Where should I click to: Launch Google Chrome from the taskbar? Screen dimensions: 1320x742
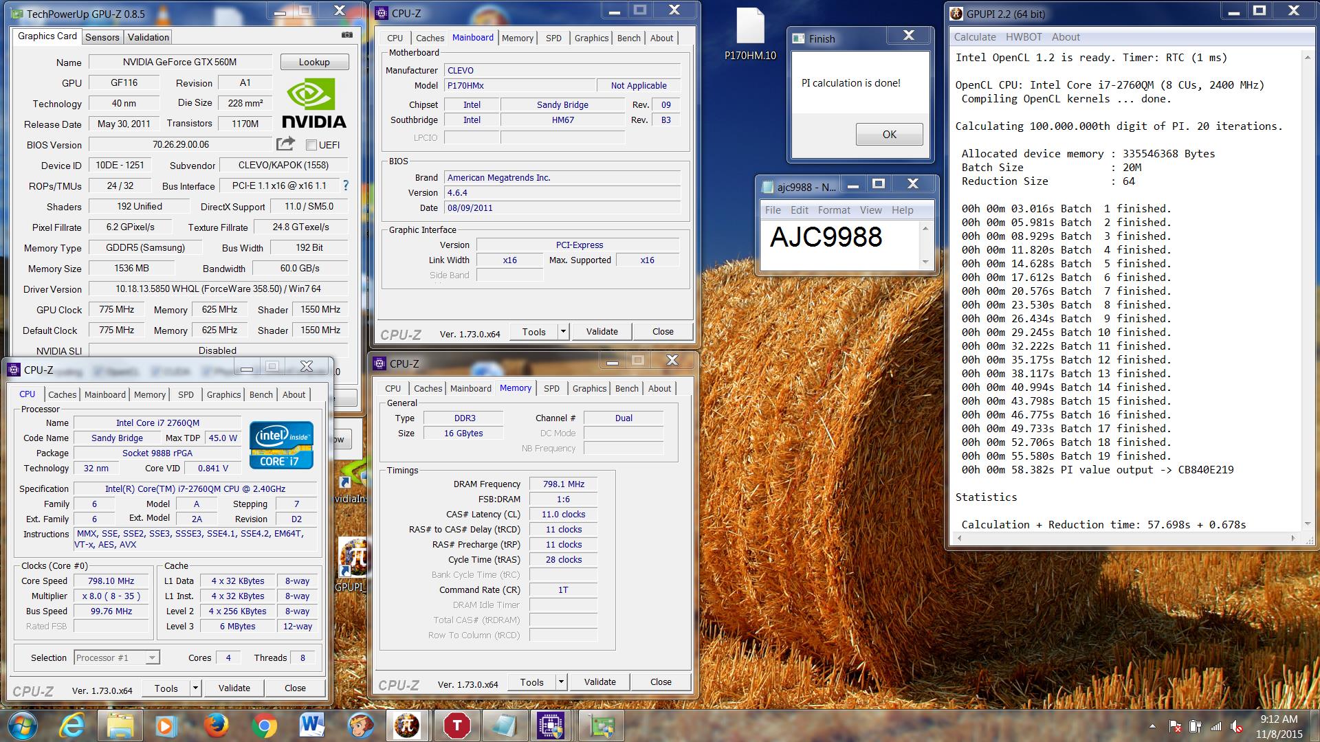(x=264, y=726)
